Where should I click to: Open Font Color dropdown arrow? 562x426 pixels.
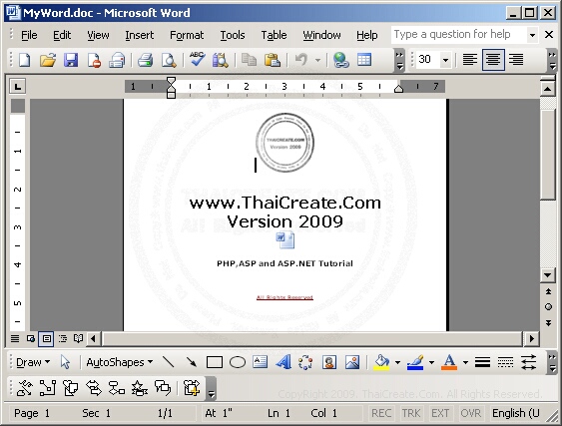pyautogui.click(x=465, y=362)
